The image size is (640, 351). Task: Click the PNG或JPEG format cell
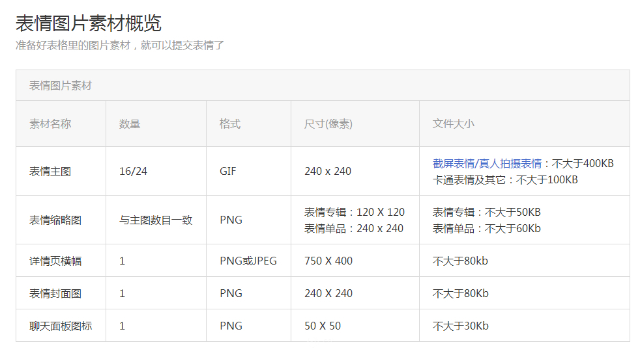(248, 261)
